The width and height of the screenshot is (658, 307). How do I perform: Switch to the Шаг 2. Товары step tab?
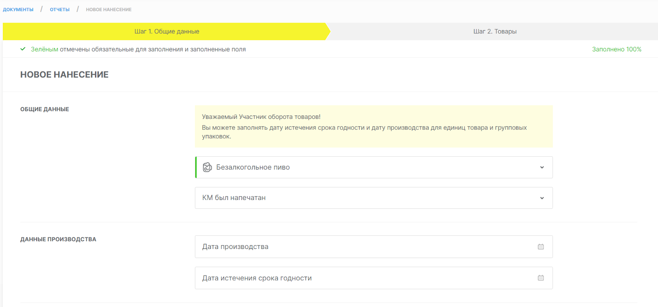click(x=495, y=31)
